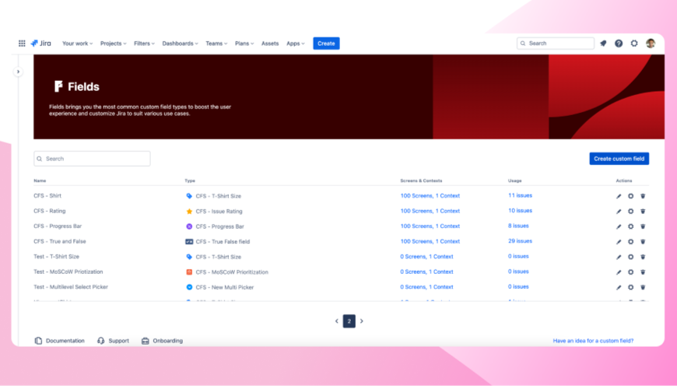The image size is (677, 386).
Task: Click the blue Create button
Action: [326, 43]
